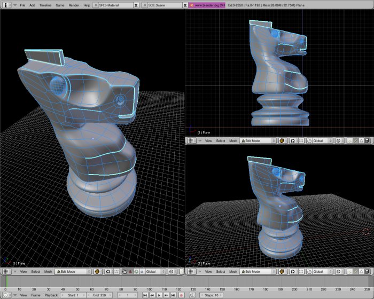Image resolution: width=374 pixels, height=299 pixels.
Task: Click the End: 250 frame field
Action: tap(99, 295)
